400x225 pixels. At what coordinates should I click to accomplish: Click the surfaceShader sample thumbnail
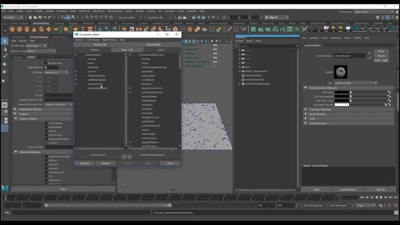(x=341, y=72)
